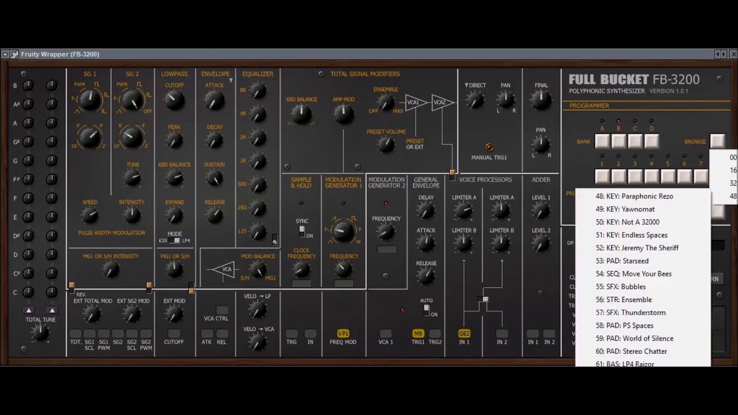Toggle the SG2 SCL patch button
The width and height of the screenshot is (738, 415).
click(131, 333)
